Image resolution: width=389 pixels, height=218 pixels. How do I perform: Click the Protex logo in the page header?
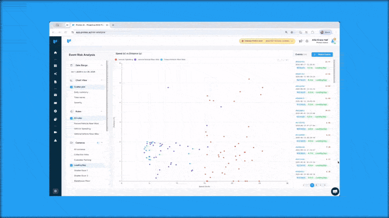[69, 41]
